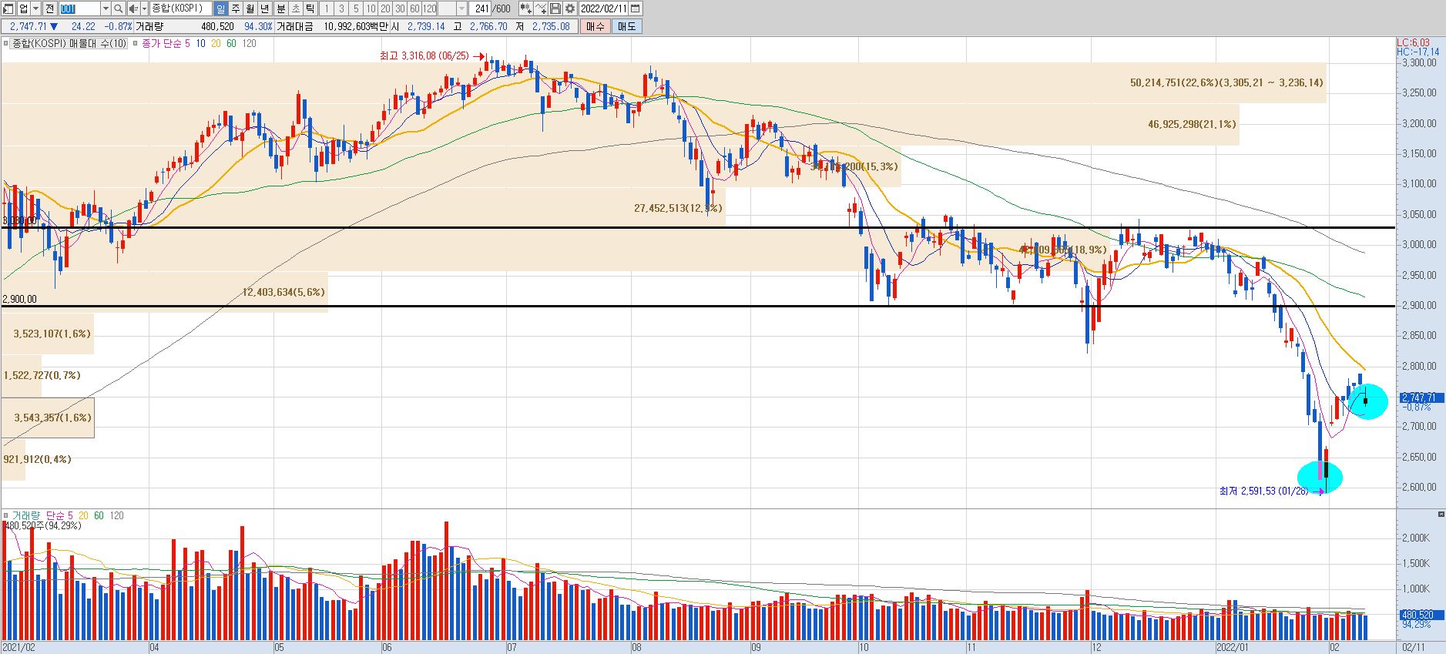Click the 종합(KOSPI) name field
1446x654 pixels.
point(180,8)
